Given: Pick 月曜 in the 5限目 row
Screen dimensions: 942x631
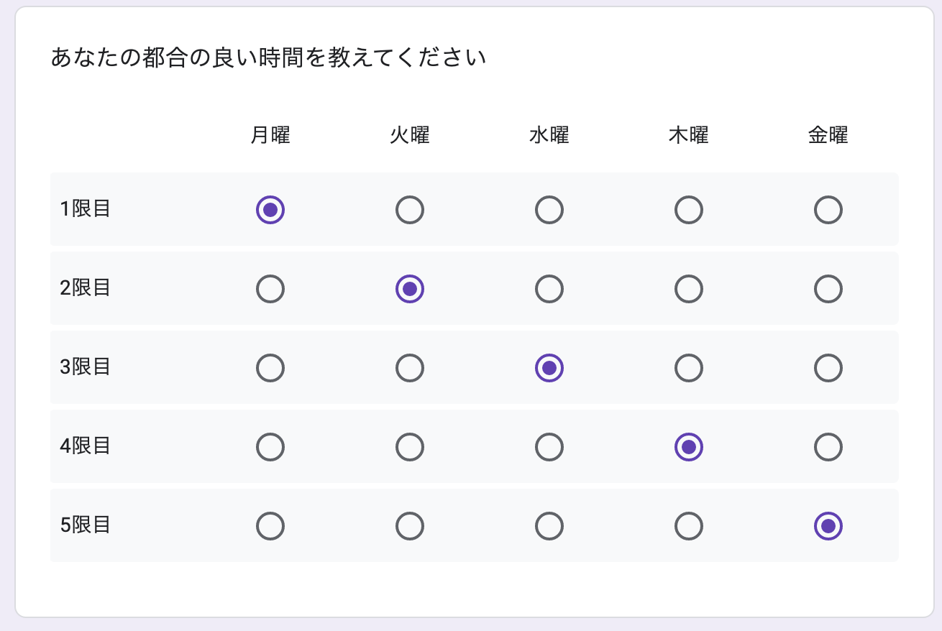Looking at the screenshot, I should click(270, 526).
